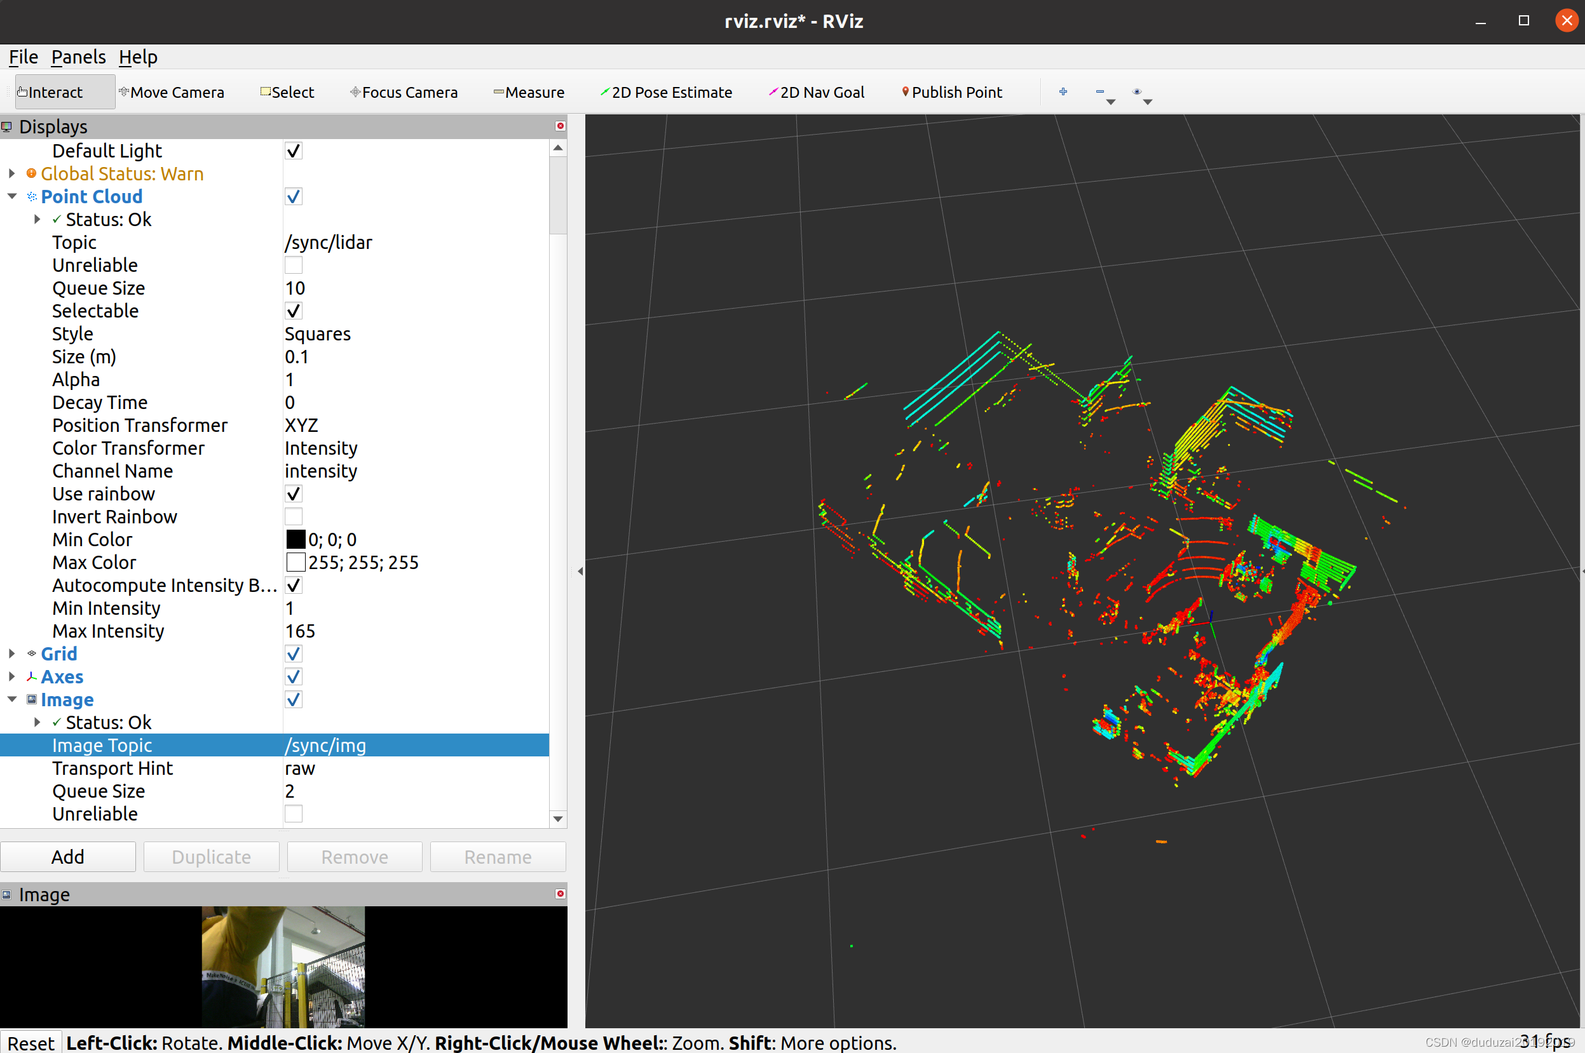Disable the Point Cloud display checkbox

[x=294, y=197]
